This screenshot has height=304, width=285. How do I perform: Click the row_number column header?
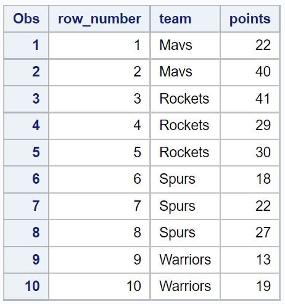pos(99,19)
